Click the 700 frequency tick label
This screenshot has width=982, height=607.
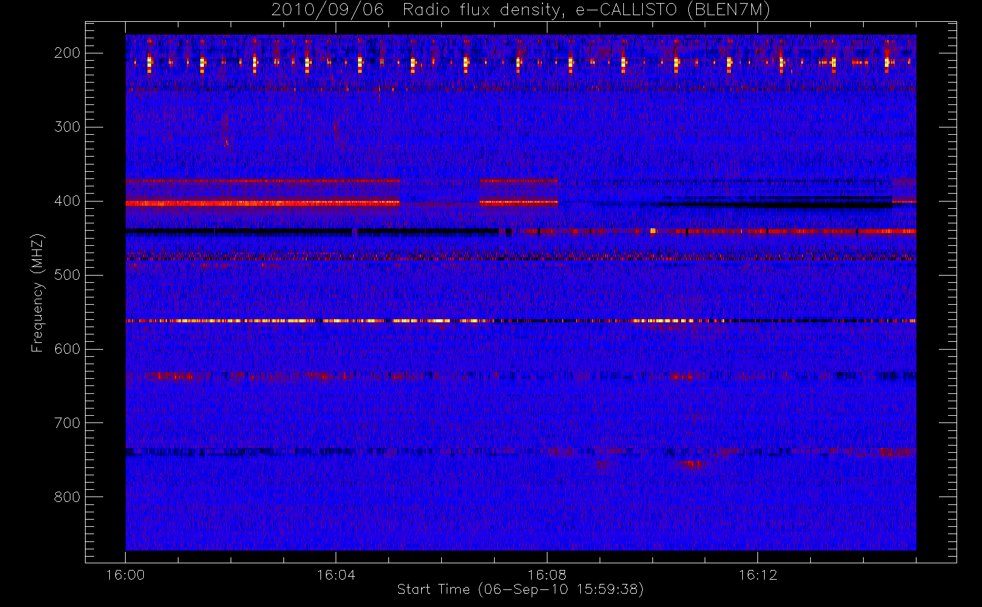pyautogui.click(x=67, y=423)
